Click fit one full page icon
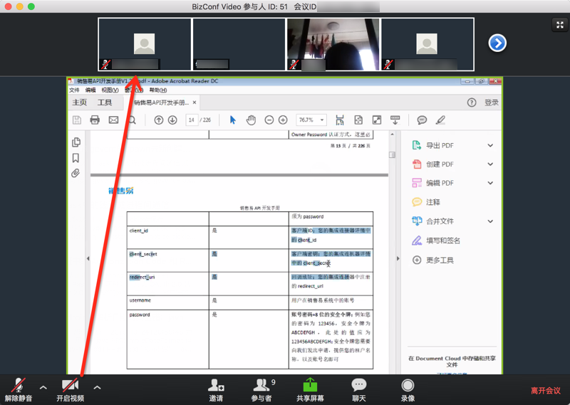This screenshot has height=405, width=570. (x=358, y=120)
